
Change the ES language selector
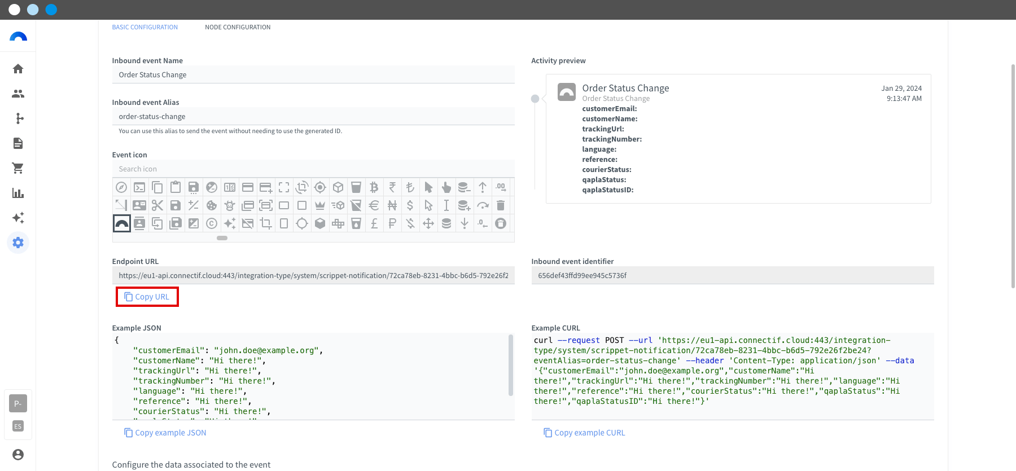[18, 426]
